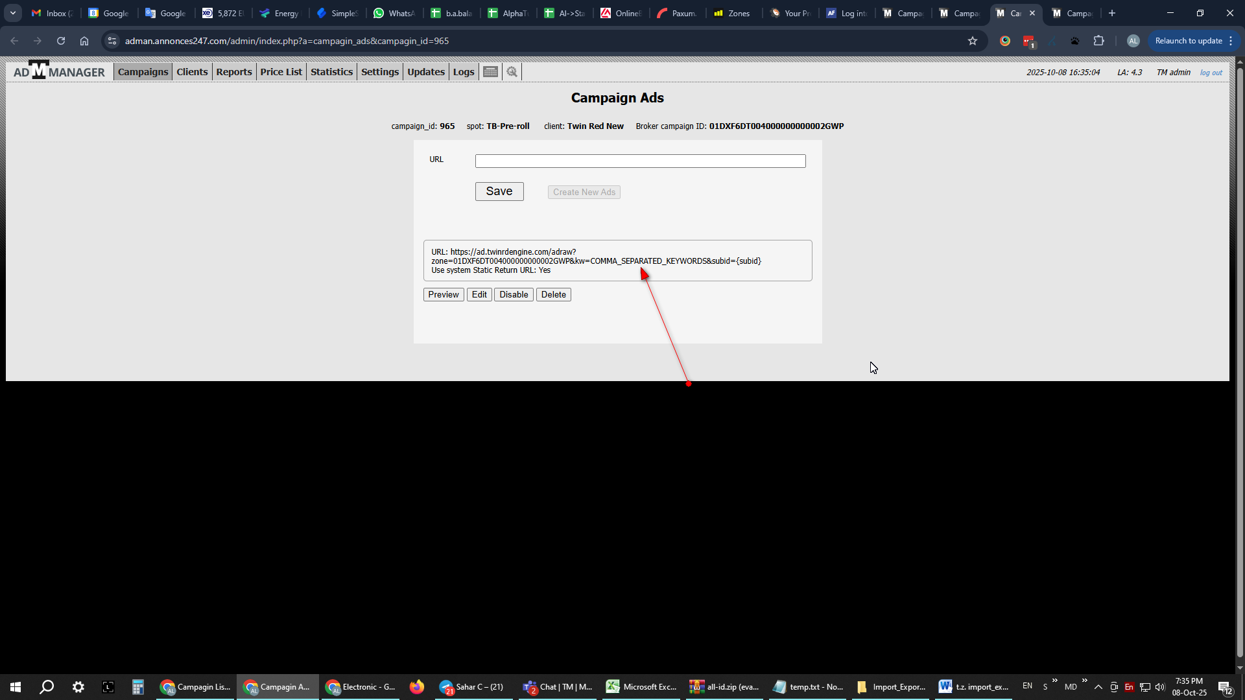Click the browser home icon

(x=84, y=41)
